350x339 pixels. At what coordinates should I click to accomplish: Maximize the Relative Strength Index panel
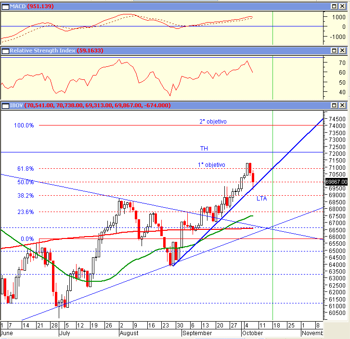[x=334, y=50]
